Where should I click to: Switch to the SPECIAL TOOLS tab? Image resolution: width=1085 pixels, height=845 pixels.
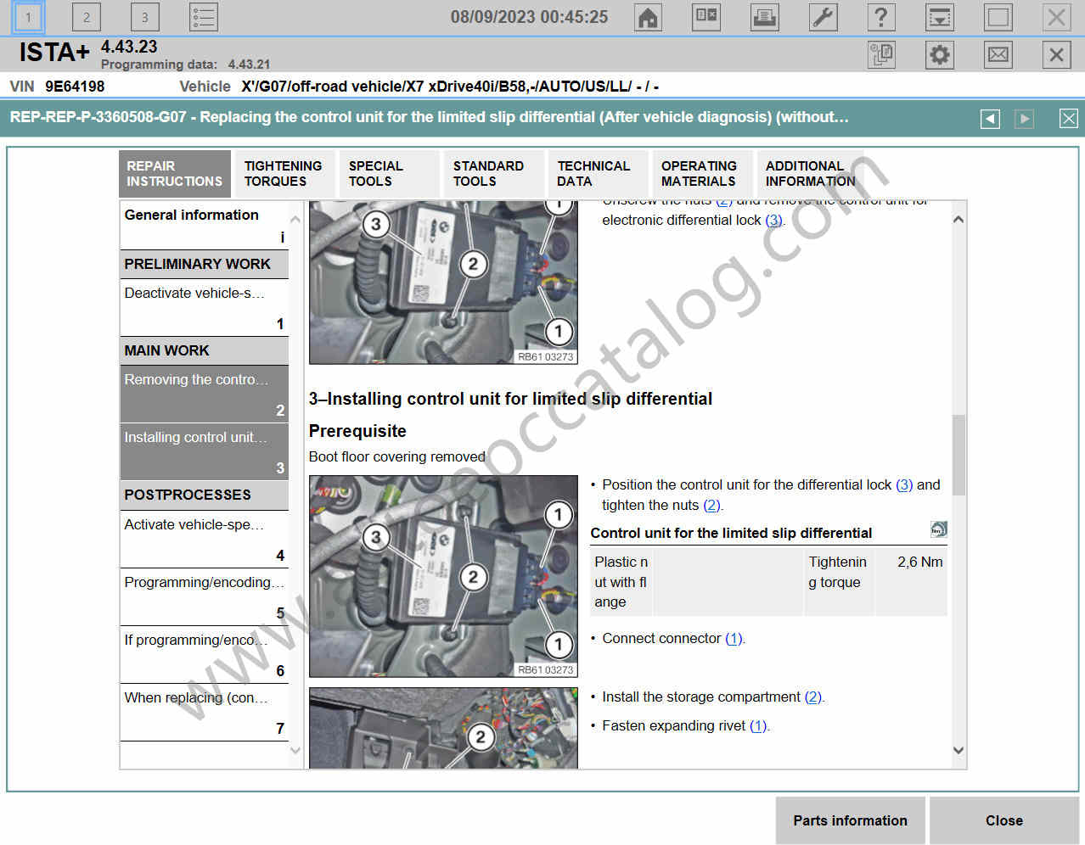(x=389, y=174)
